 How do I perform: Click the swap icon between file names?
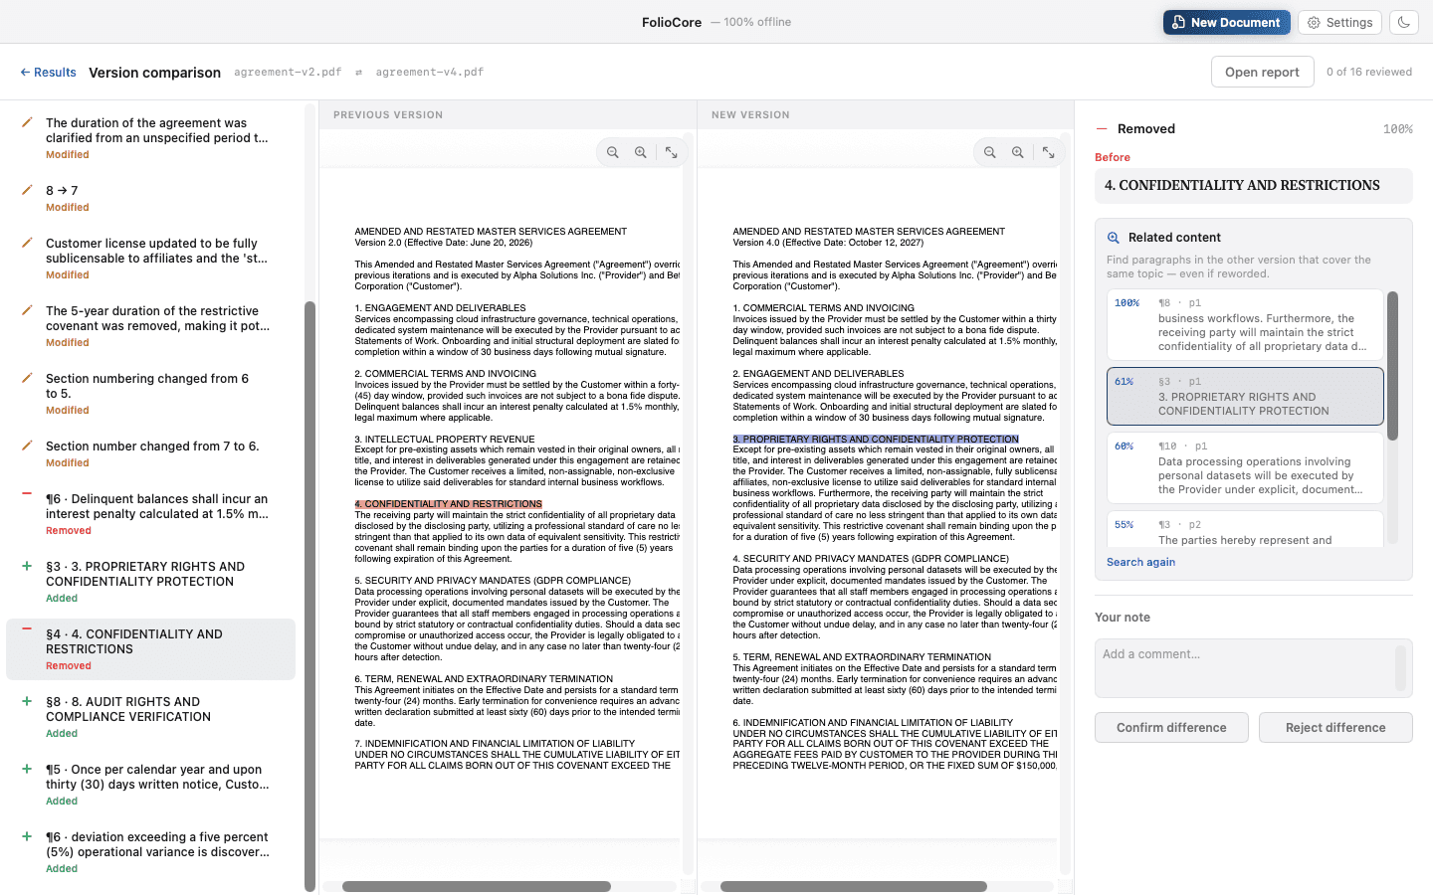[x=359, y=73]
